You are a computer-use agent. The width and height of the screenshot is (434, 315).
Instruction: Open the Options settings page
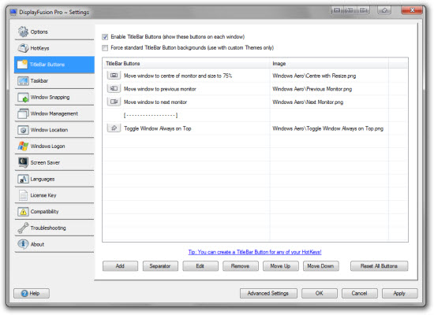click(x=54, y=31)
